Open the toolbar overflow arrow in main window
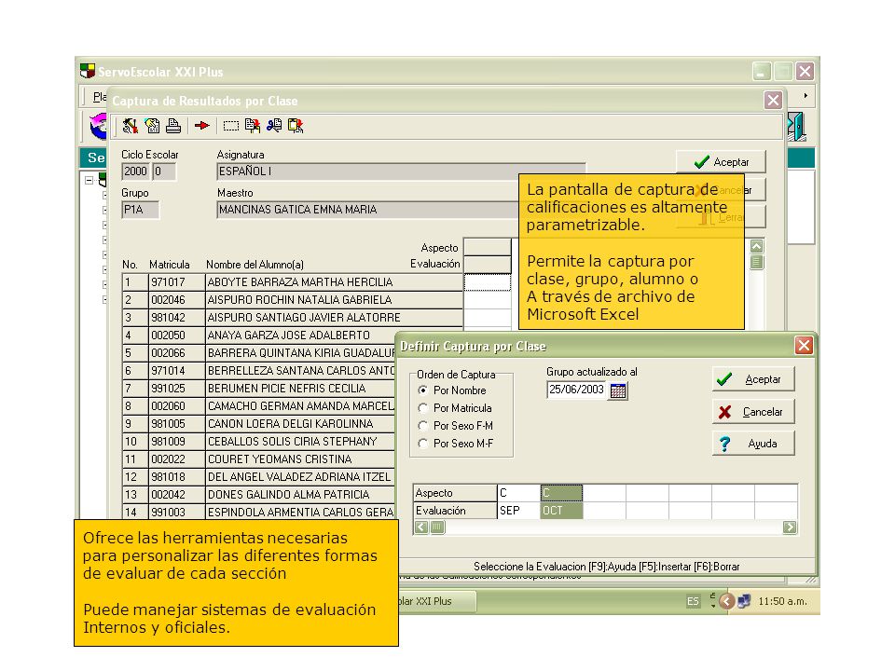Screen dimensions: 895x671 tap(805, 96)
